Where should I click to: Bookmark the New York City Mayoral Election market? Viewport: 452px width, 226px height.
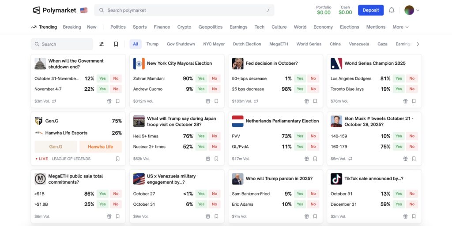pyautogui.click(x=216, y=101)
